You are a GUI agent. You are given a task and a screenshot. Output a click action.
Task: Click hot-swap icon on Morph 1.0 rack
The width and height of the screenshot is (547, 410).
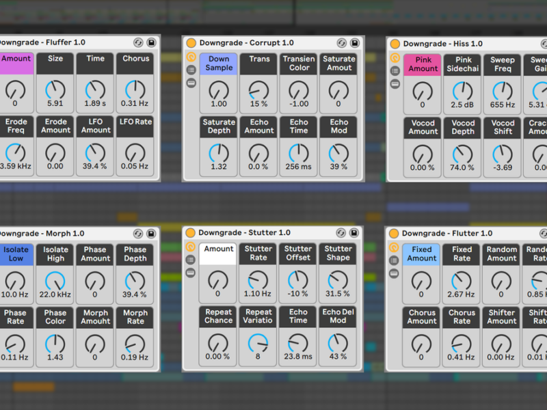pyautogui.click(x=139, y=233)
